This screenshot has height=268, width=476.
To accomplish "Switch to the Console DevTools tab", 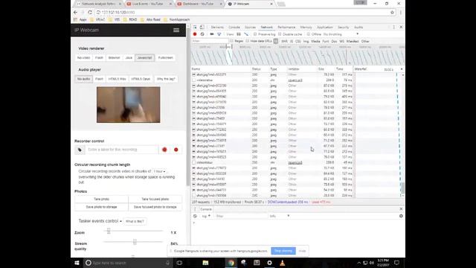I will [x=234, y=27].
